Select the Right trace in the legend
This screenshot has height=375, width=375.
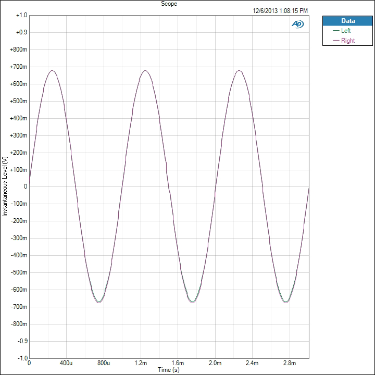coord(347,41)
